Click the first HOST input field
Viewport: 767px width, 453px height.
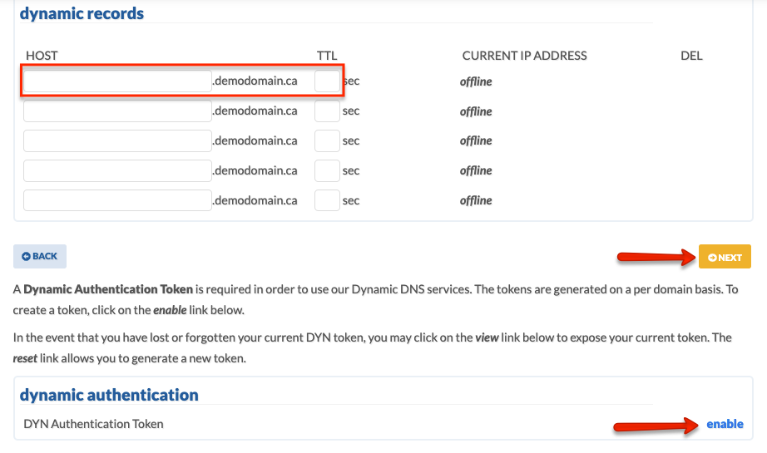tap(117, 81)
